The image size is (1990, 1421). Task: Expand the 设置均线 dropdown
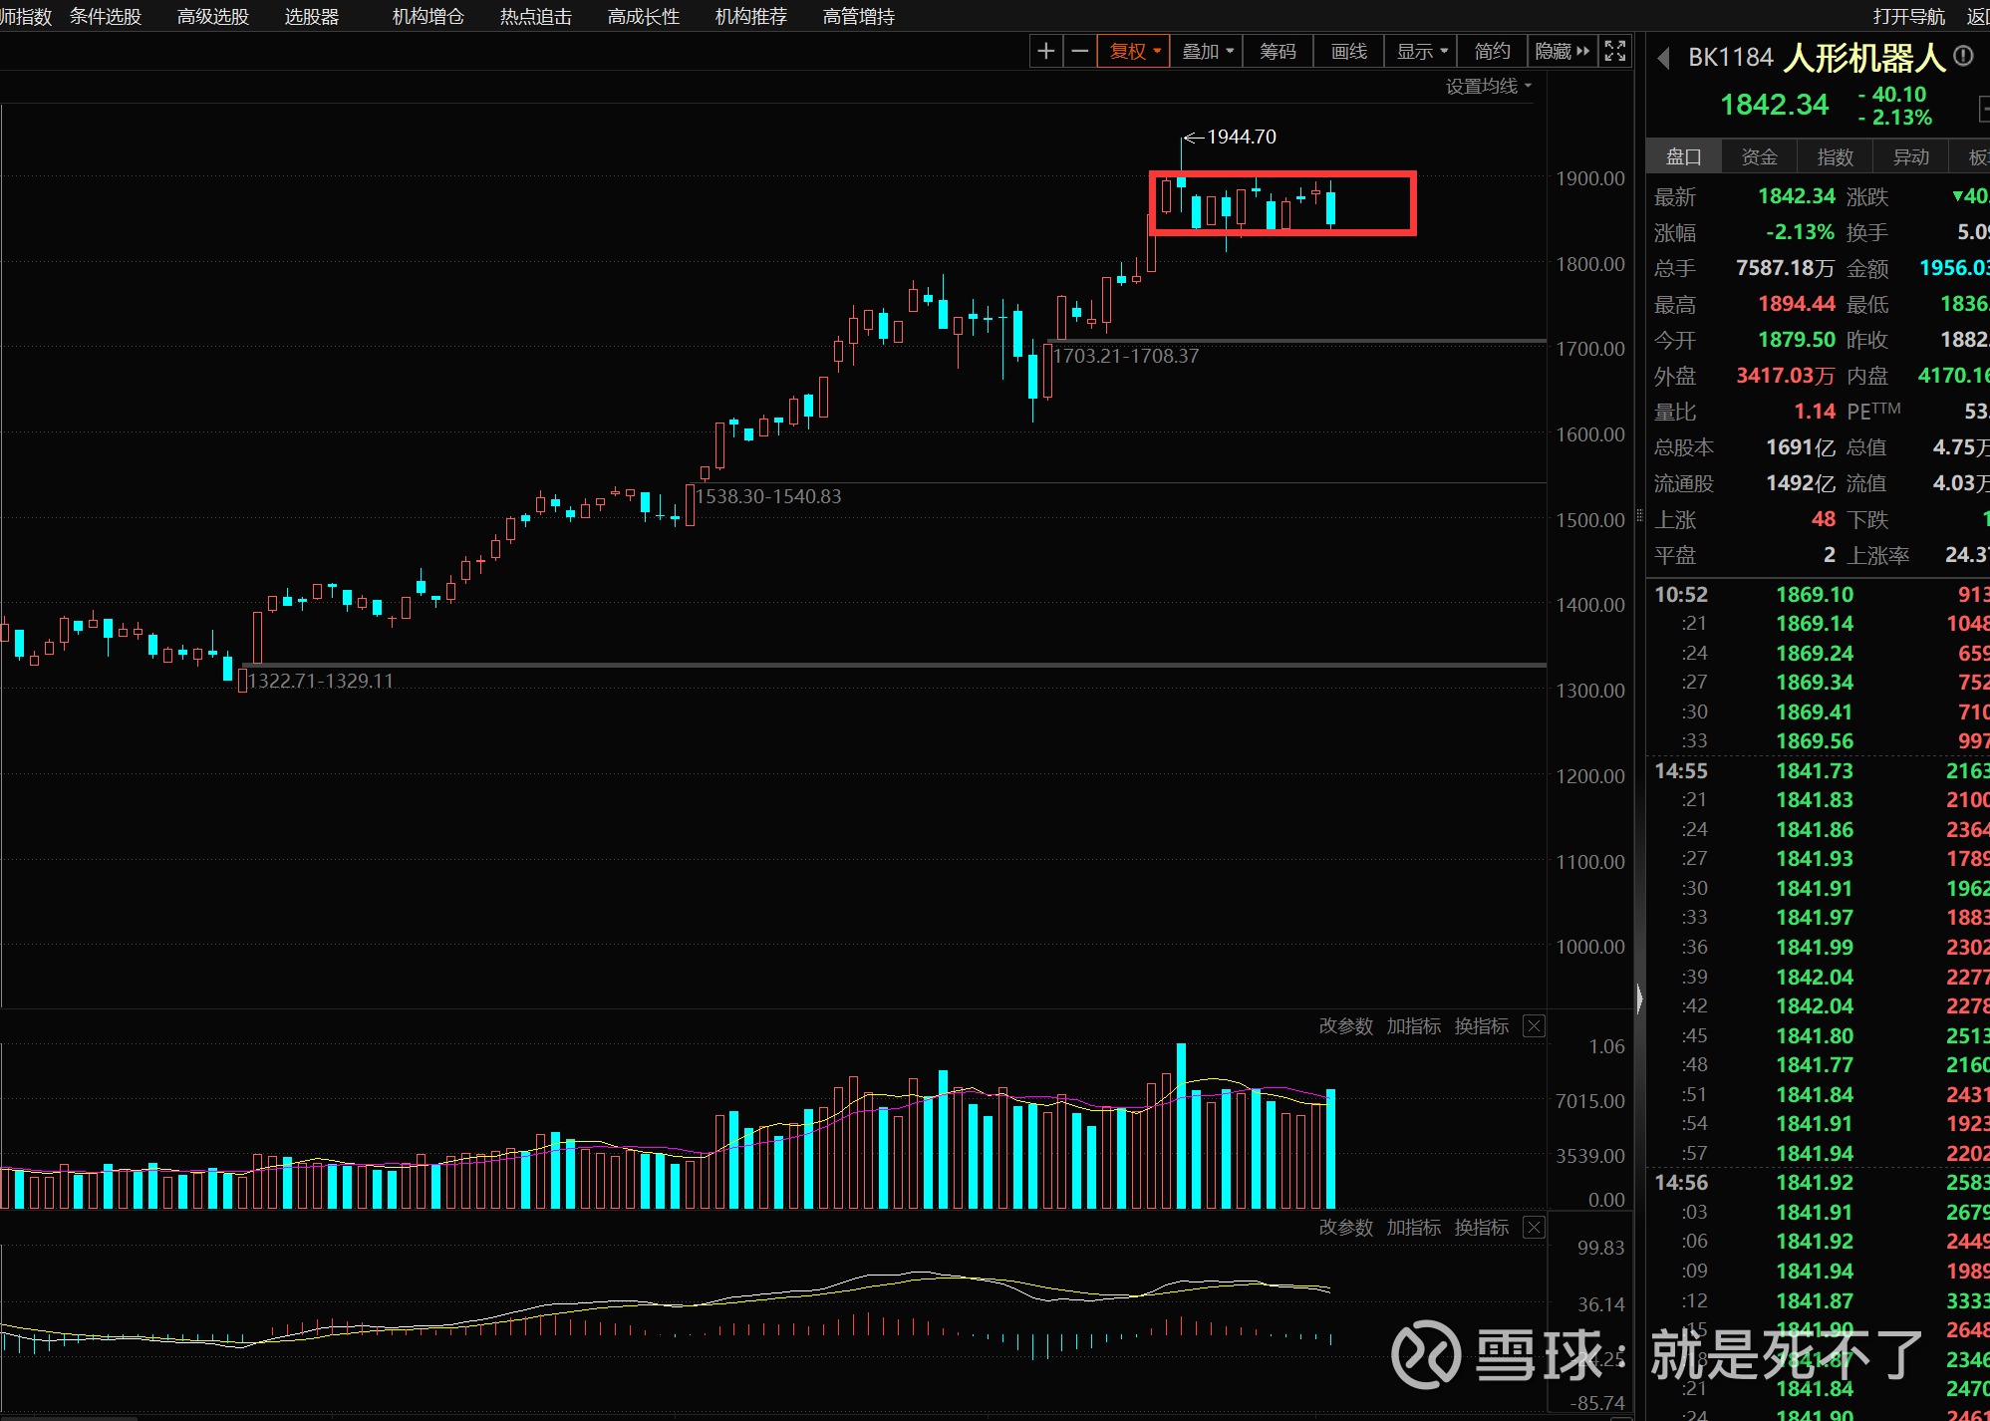pos(1488,87)
